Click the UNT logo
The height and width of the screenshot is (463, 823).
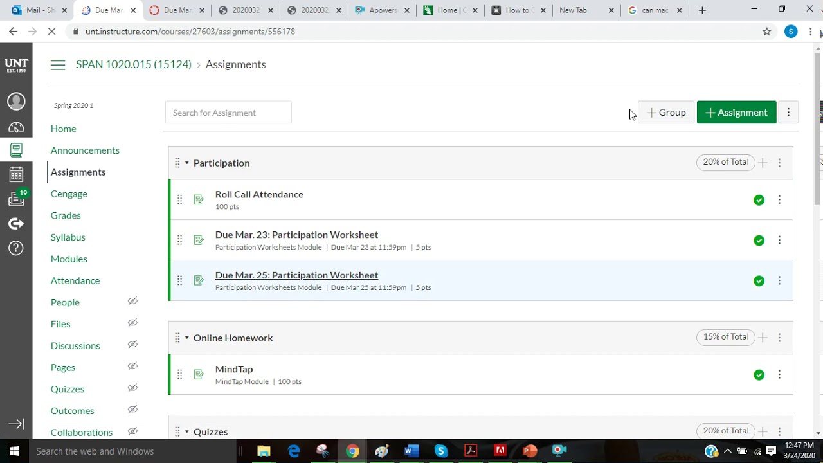16,65
